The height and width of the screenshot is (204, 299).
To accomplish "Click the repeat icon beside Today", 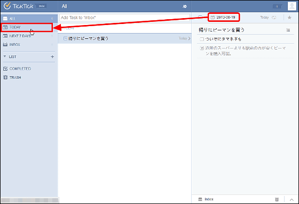I will [x=274, y=18].
